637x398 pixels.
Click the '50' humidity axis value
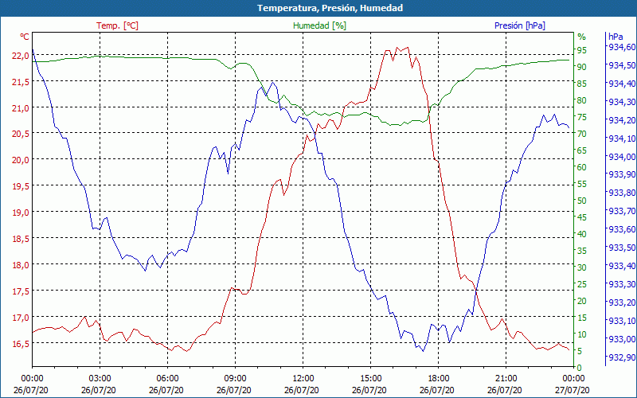tap(582, 201)
